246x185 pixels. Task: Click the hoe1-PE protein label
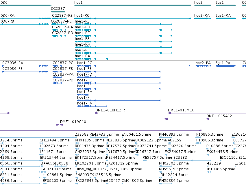[84, 80]
